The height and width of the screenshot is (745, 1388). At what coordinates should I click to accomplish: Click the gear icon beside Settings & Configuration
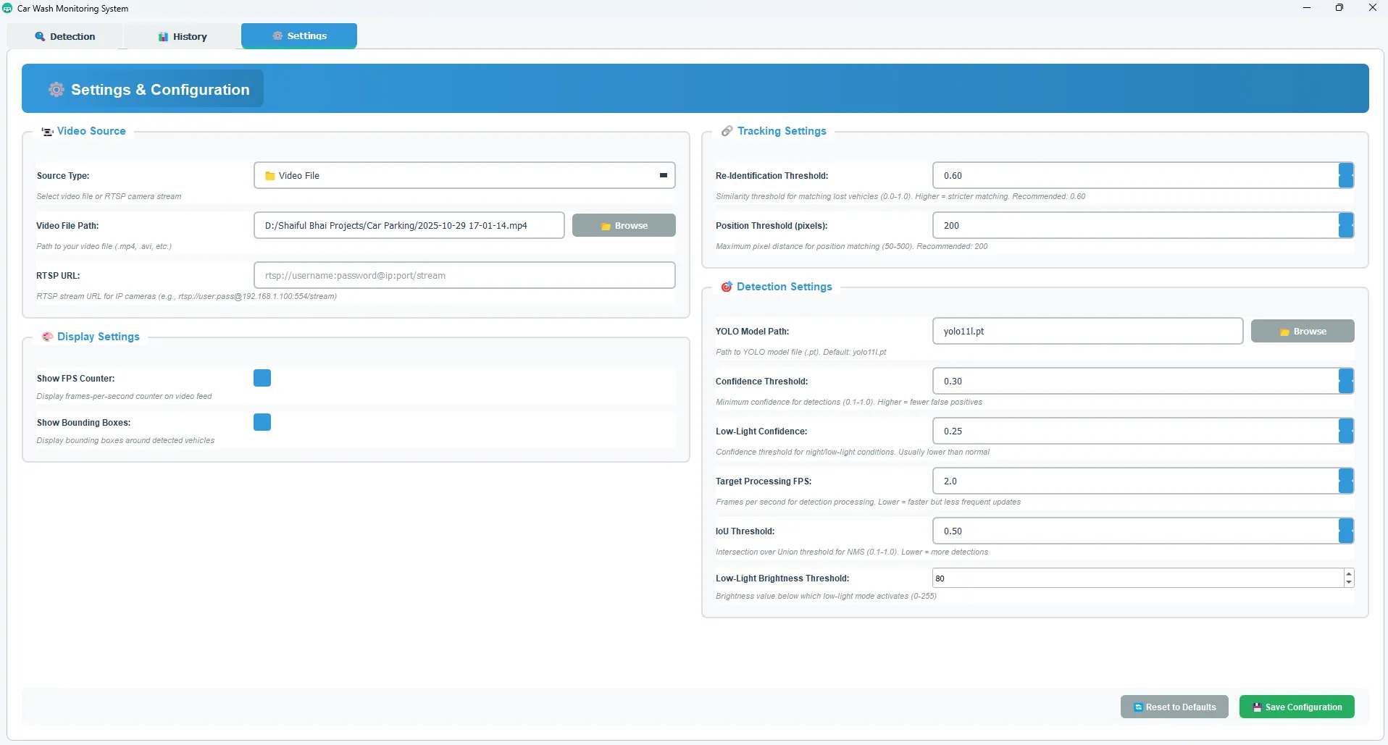(x=57, y=89)
